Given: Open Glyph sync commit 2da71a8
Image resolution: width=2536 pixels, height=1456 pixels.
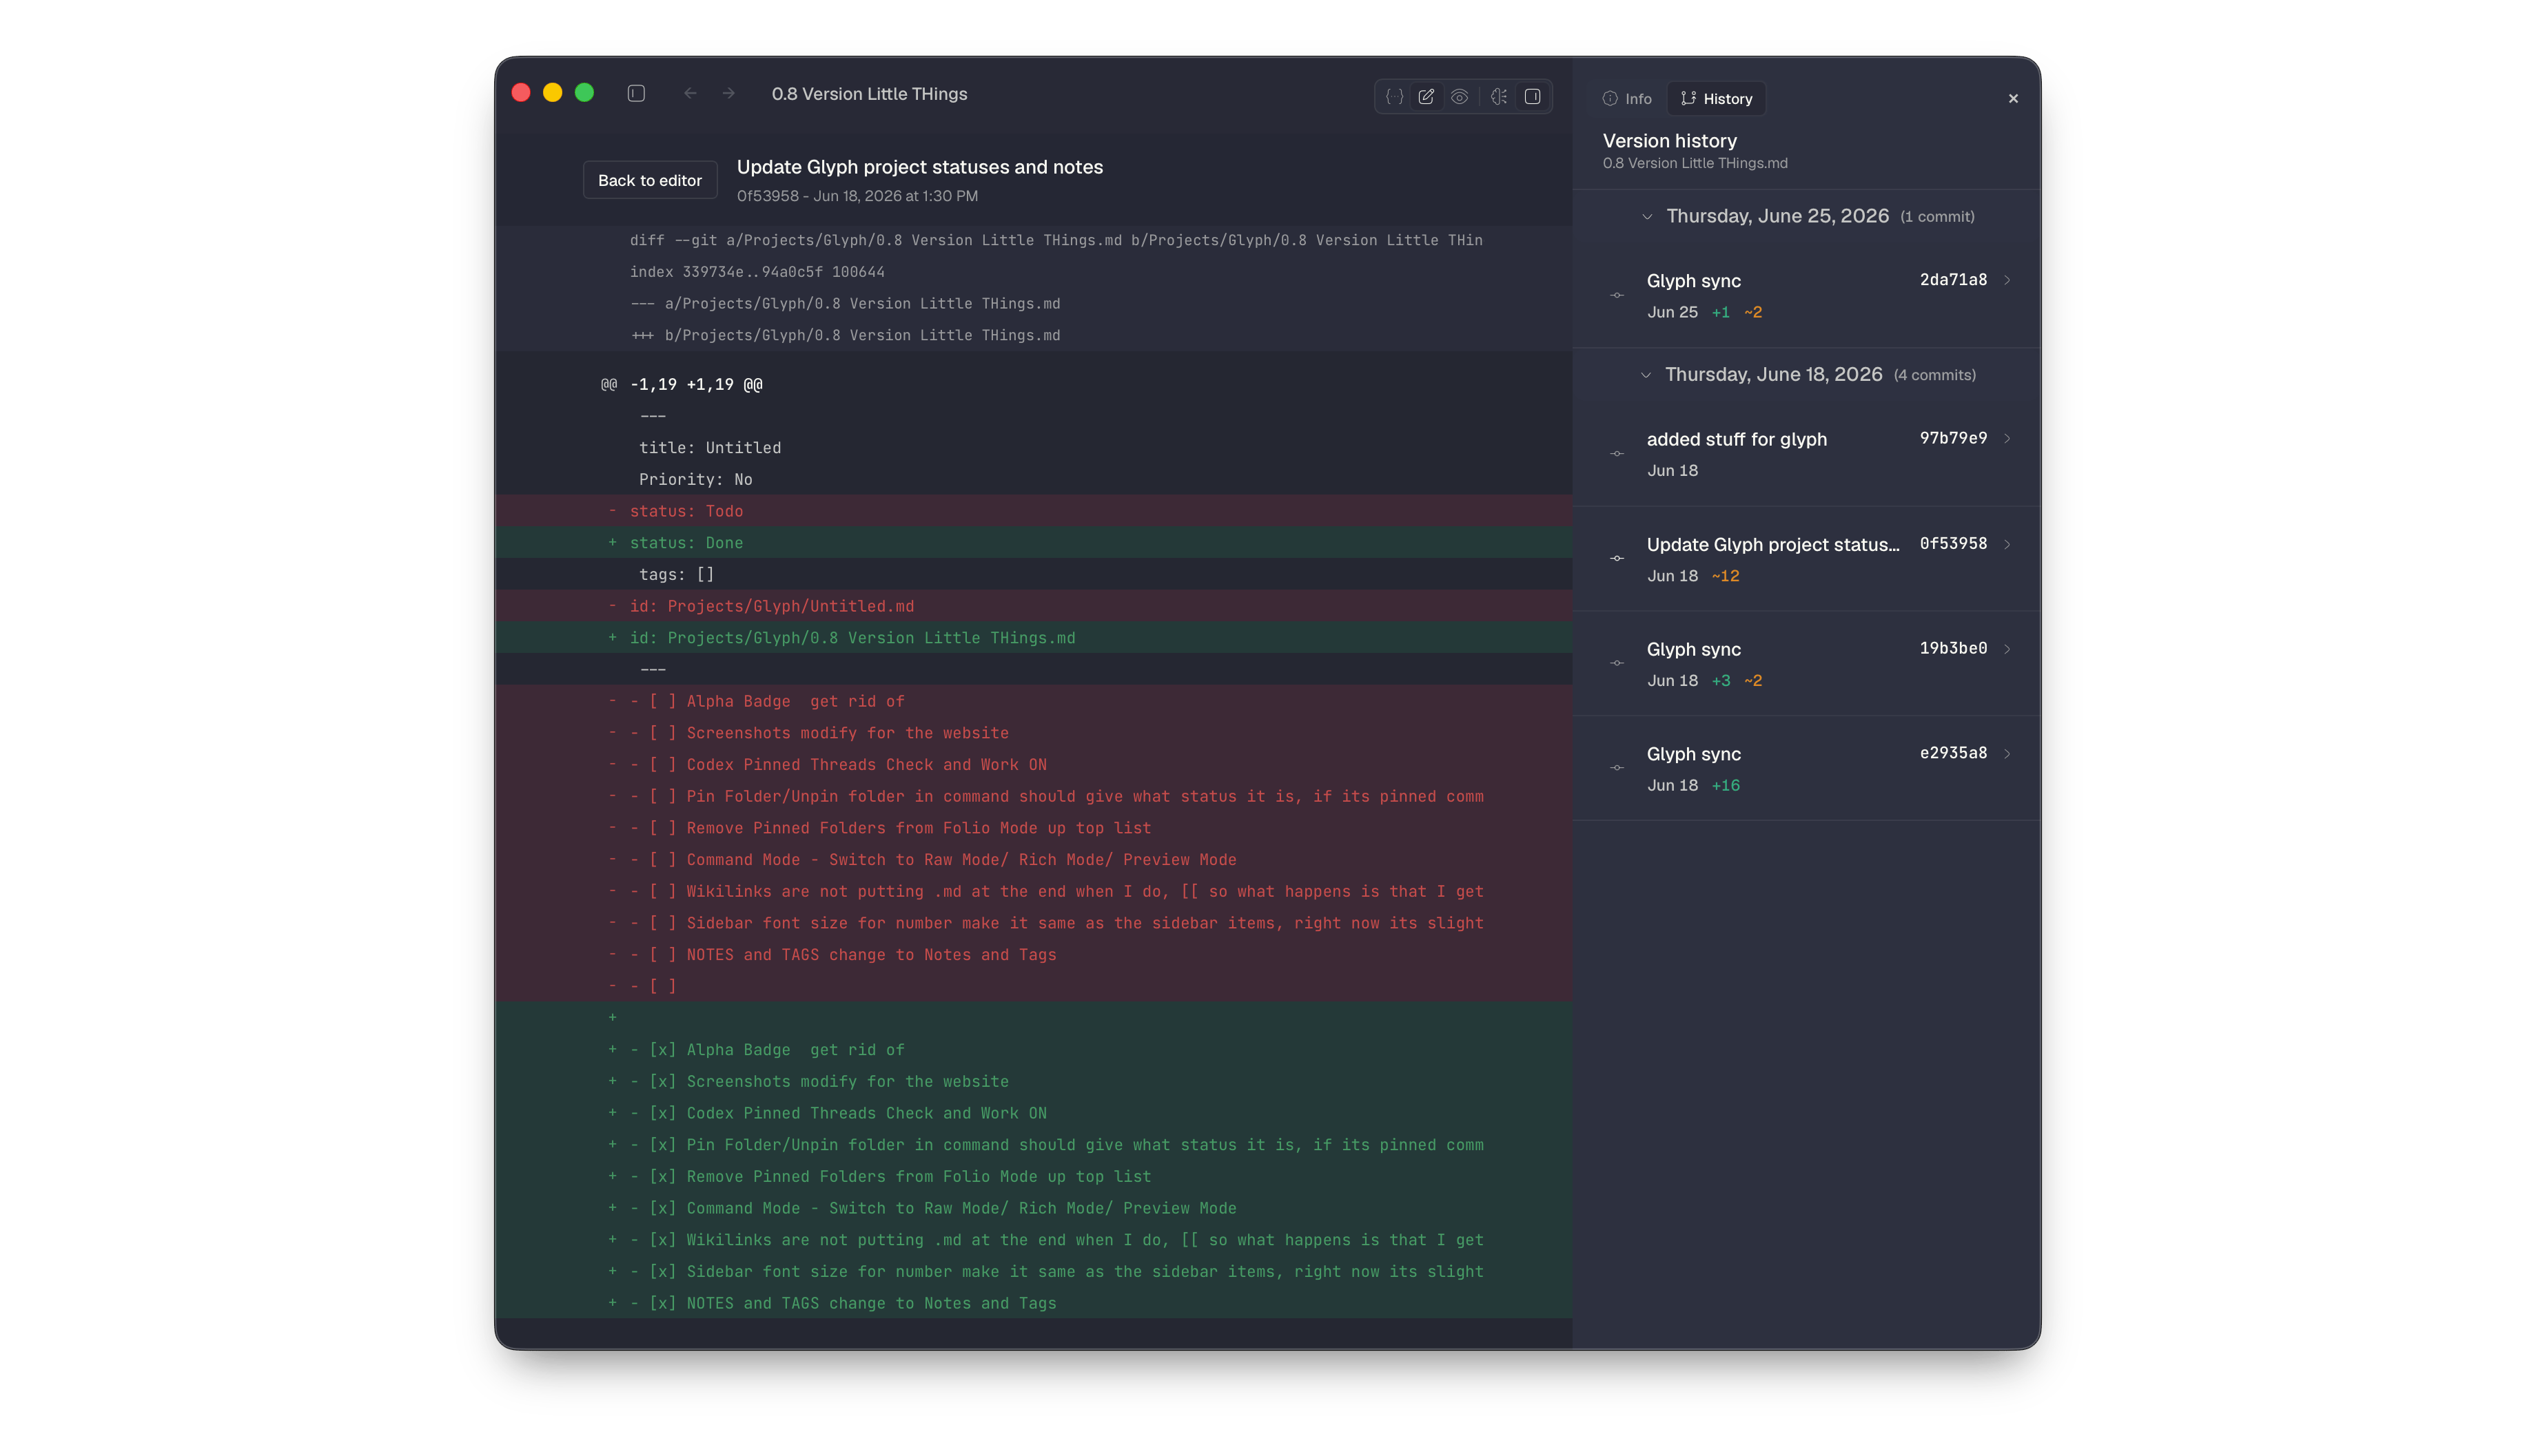Looking at the screenshot, I should tap(1808, 296).
